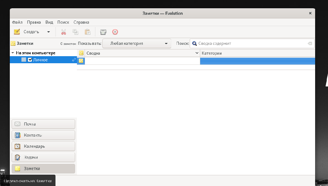Focus the Сводка содержит search field
This screenshot has width=328, height=186.
tap(252, 44)
